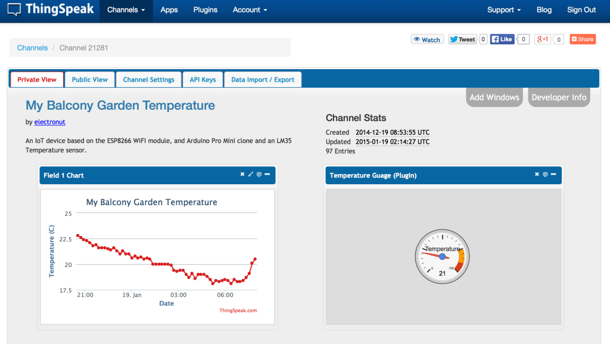The height and width of the screenshot is (344, 610).
Task: Collapse Temperature Gauge using the minus toggle
Action: pyautogui.click(x=553, y=174)
